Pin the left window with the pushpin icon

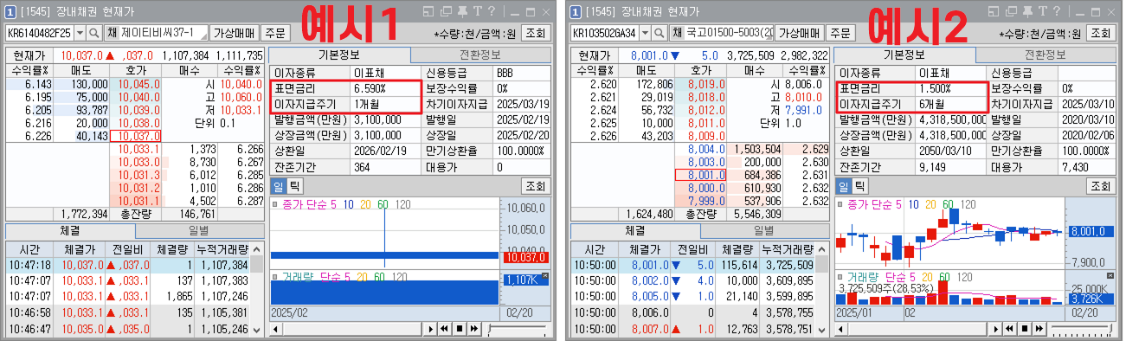click(x=461, y=11)
